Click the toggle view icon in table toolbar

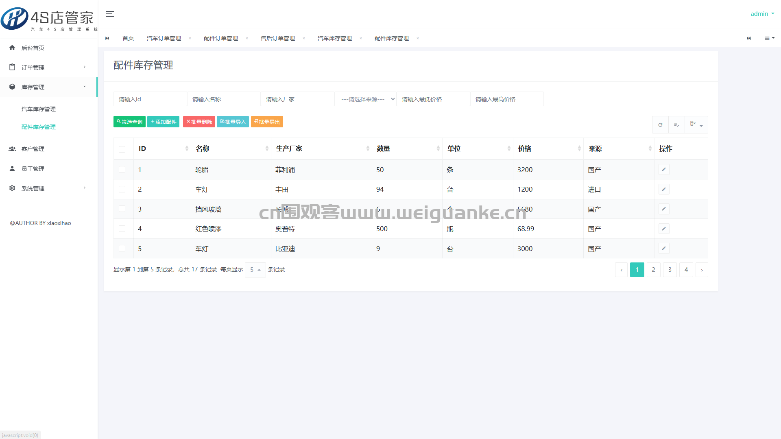676,125
